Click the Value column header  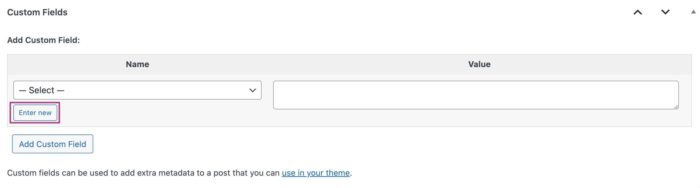click(x=479, y=64)
